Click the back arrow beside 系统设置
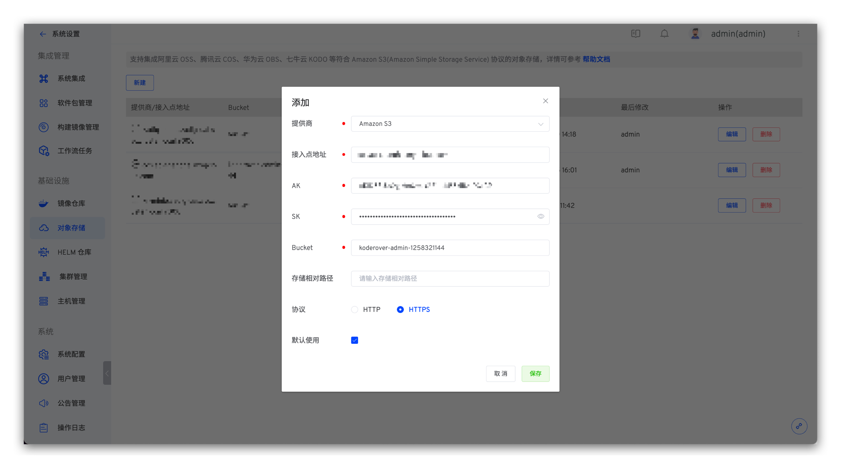The width and height of the screenshot is (841, 468). click(42, 34)
